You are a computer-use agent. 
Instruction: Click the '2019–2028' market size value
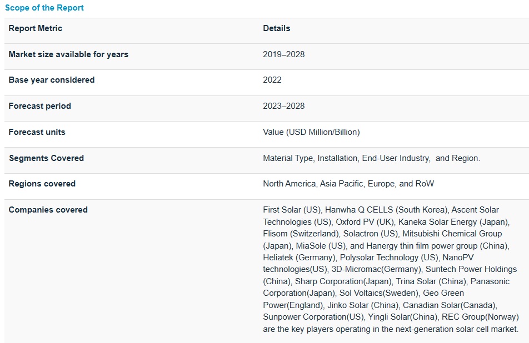(284, 54)
